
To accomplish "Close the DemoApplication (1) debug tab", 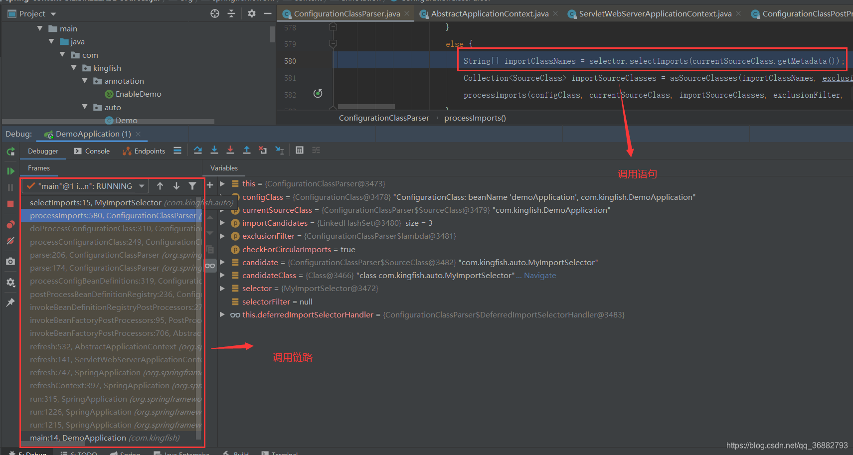I will point(138,134).
